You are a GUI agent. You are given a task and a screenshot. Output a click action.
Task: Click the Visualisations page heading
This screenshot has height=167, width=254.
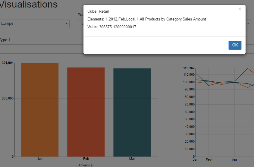[x=28, y=5]
